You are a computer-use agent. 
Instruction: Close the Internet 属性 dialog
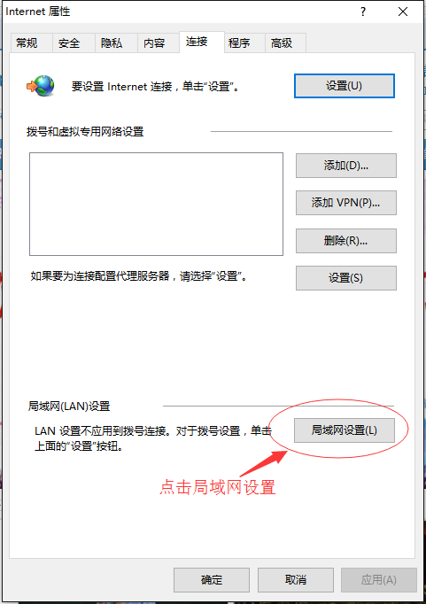(x=403, y=12)
